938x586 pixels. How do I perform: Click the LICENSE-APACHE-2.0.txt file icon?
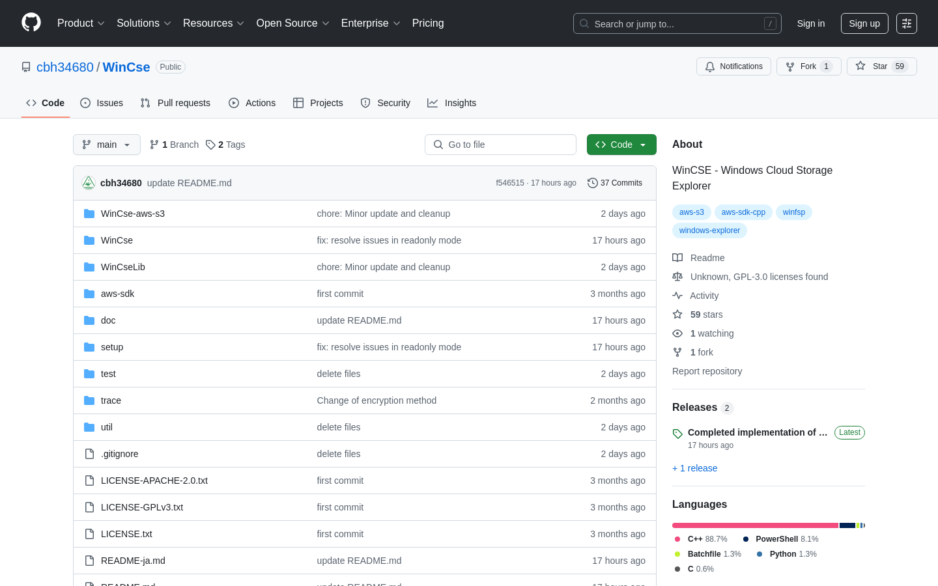[x=89, y=481]
